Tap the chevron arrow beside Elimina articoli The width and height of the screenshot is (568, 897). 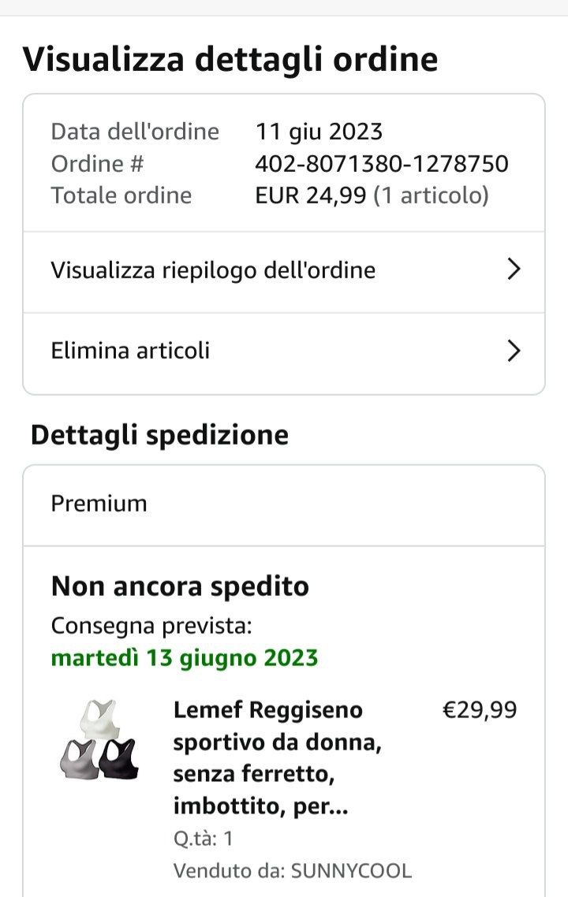click(514, 351)
